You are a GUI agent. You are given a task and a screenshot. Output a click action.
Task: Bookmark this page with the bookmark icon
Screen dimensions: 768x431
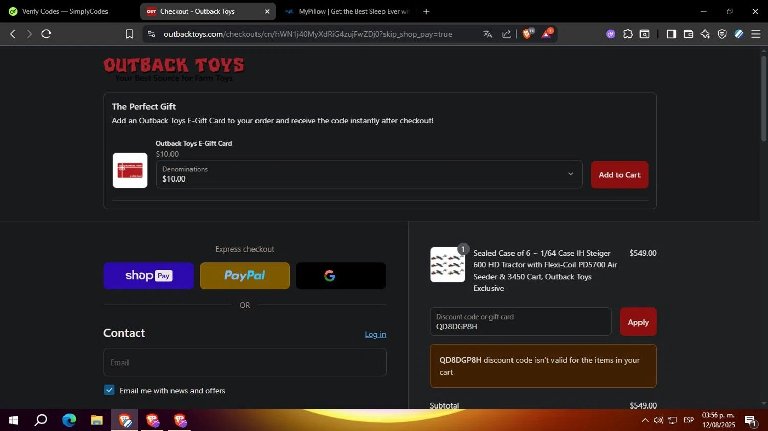[130, 34]
